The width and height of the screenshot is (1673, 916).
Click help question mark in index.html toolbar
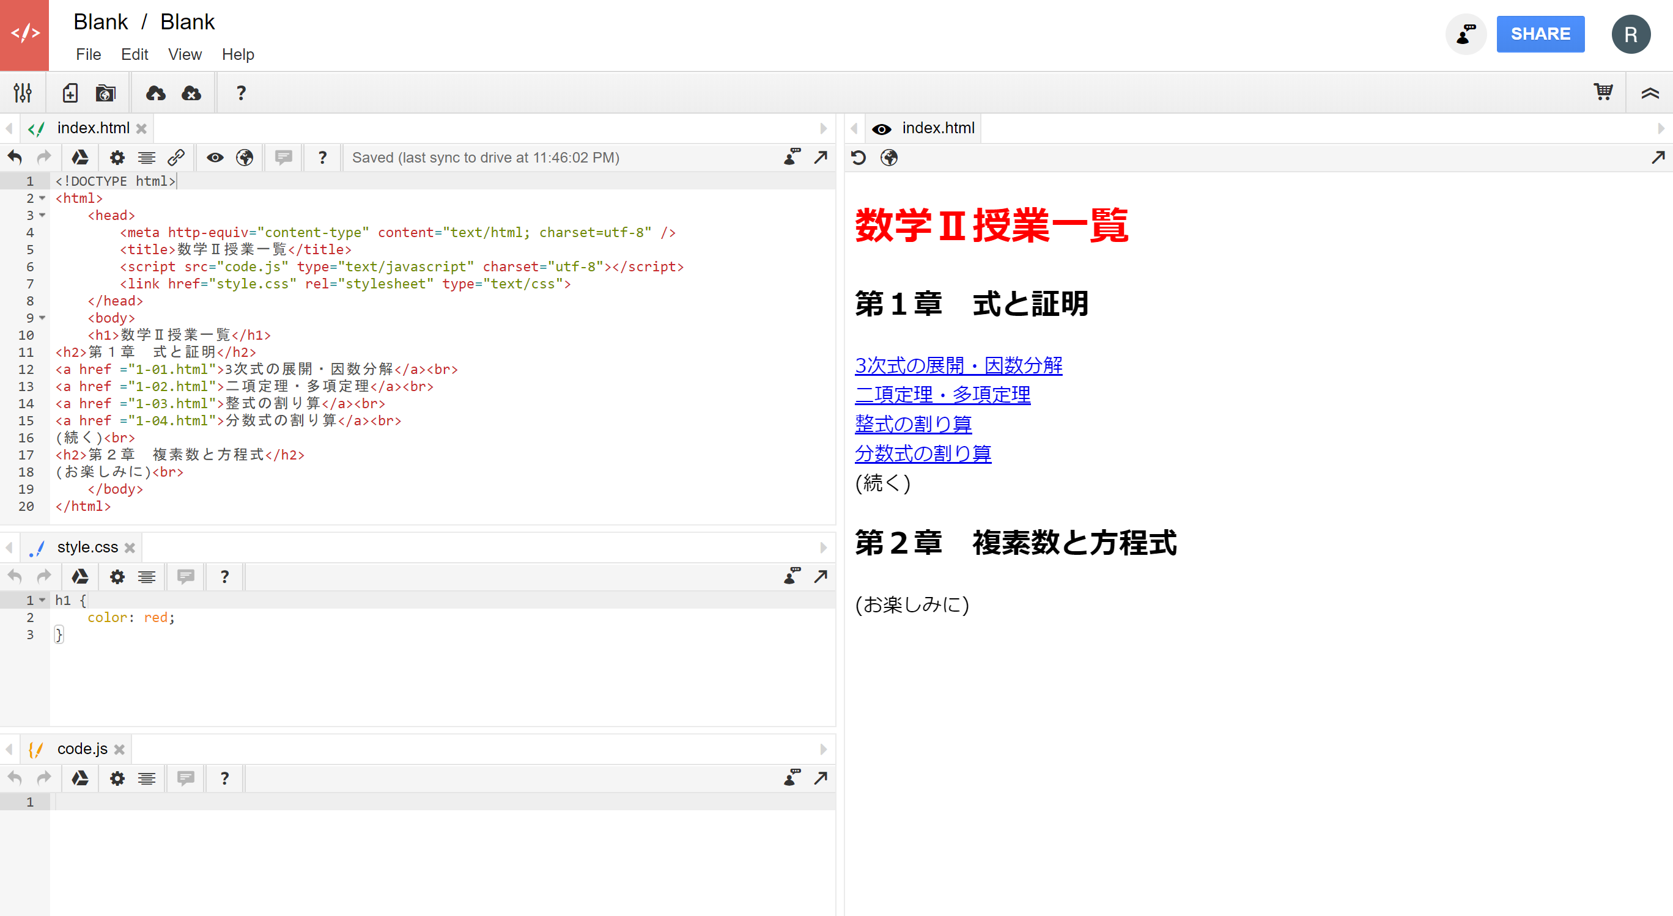pos(322,157)
